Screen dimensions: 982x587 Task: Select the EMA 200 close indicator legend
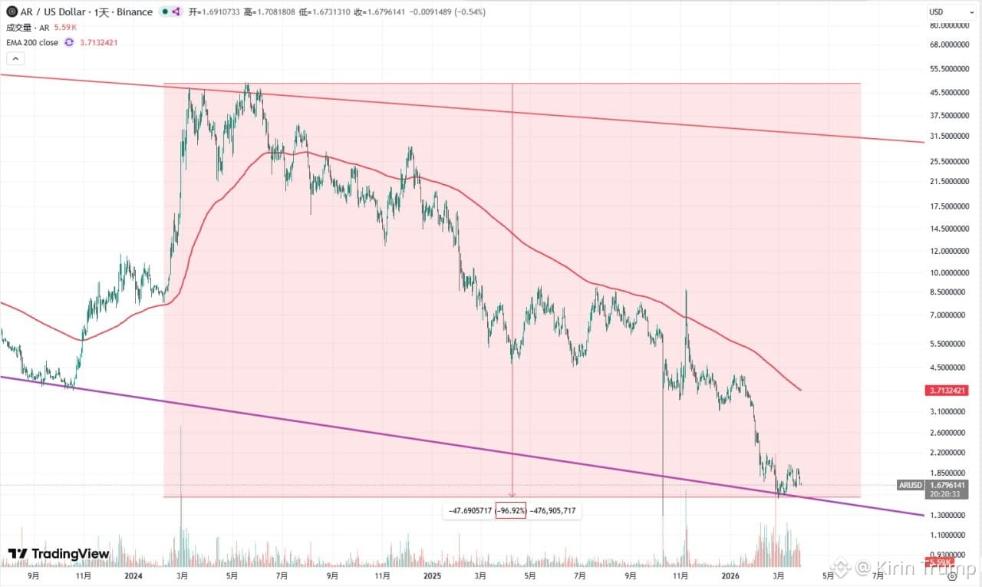point(32,42)
